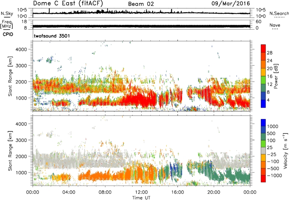Click the gray −25 to 25 velocity segment
The height and width of the screenshot is (200, 289).
[263, 151]
